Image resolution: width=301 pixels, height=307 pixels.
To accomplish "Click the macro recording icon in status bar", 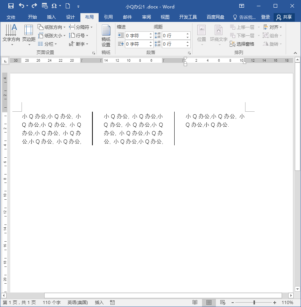I will click(x=112, y=303).
